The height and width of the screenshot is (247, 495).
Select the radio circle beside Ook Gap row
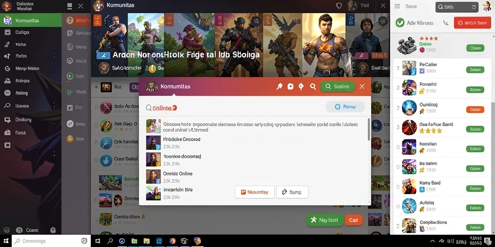tap(96, 124)
